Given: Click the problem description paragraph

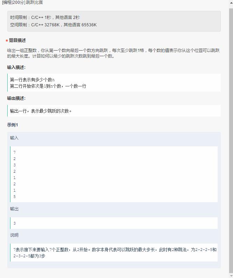Looking at the screenshot, I should [113, 53].
